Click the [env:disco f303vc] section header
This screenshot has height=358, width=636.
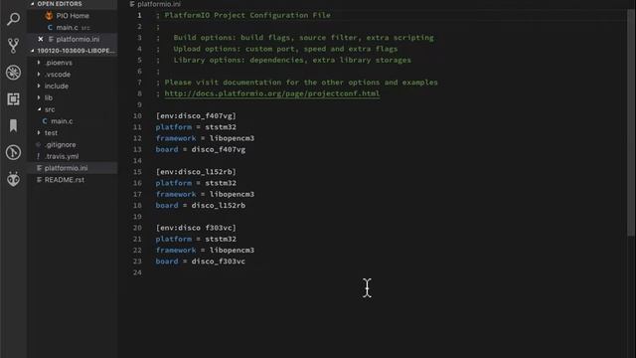click(196, 228)
